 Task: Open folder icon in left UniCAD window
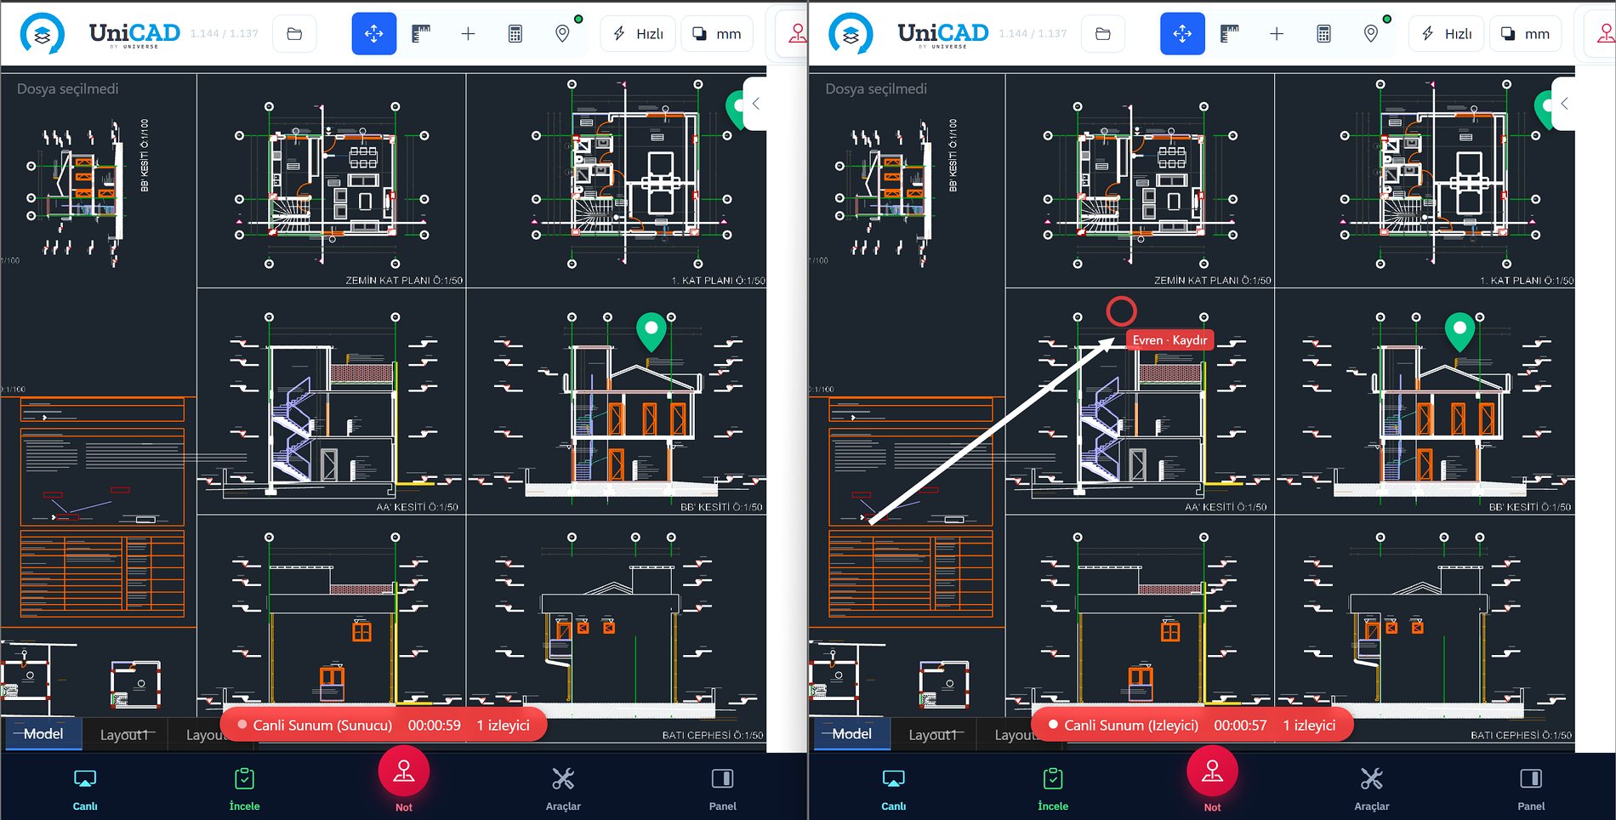[x=294, y=34]
